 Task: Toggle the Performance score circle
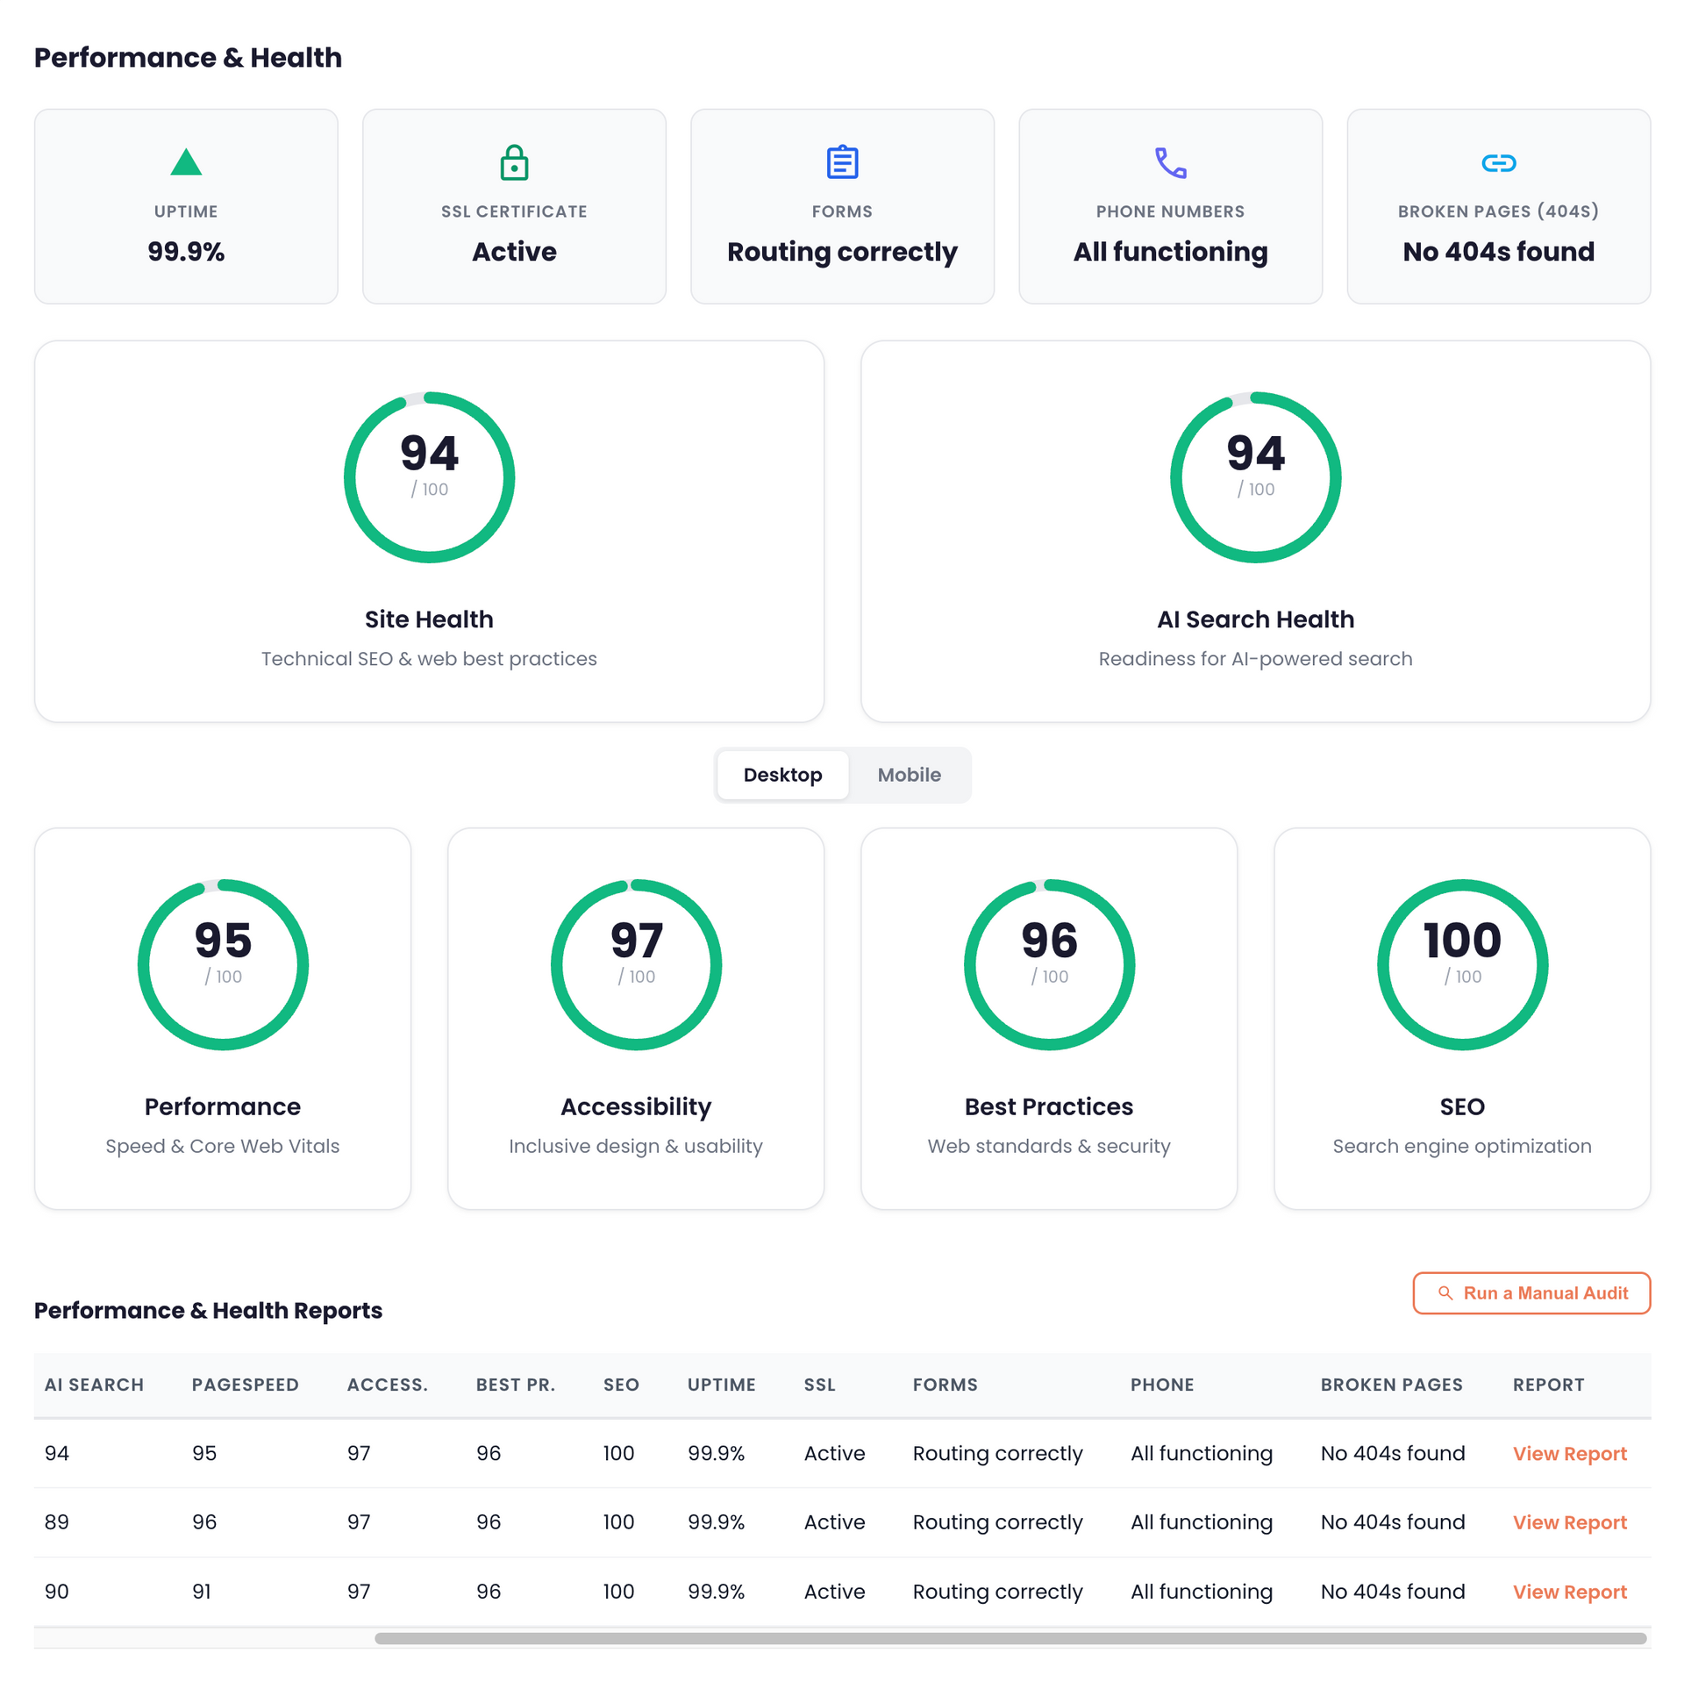tap(223, 965)
